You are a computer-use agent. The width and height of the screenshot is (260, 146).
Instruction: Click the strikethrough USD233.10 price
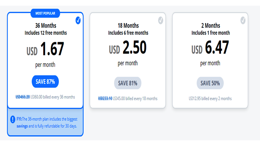pos(105,99)
